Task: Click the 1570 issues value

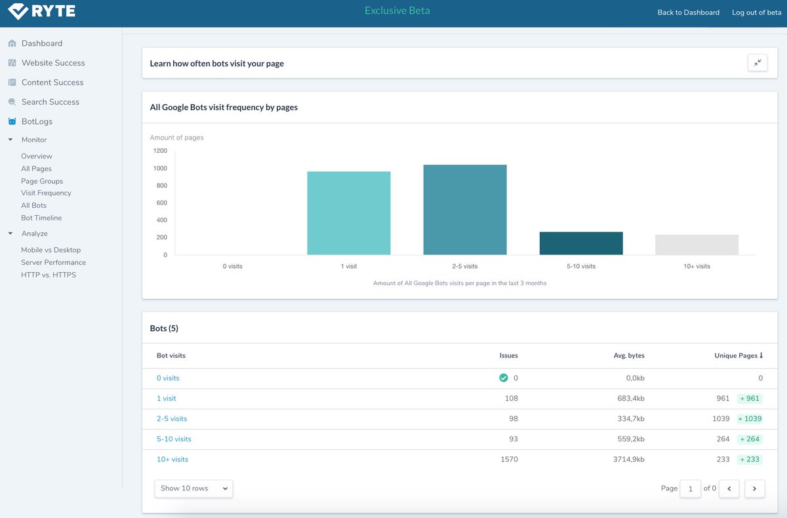Action: (509, 459)
